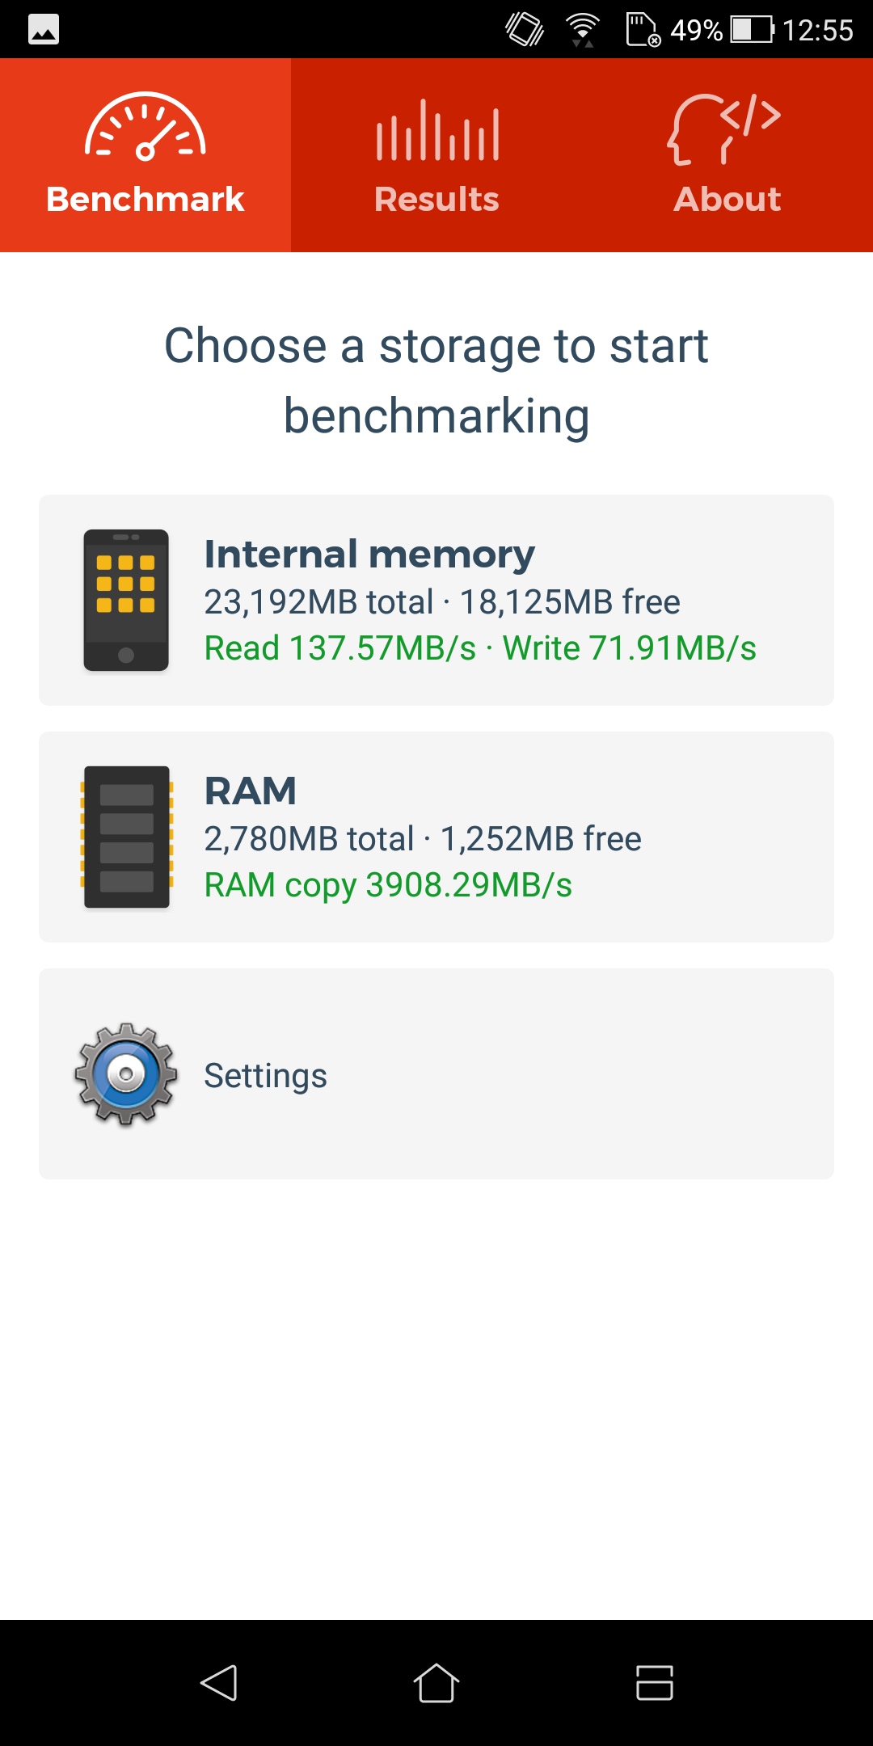
Task: Tap the Benchmark speedometer icon
Action: click(x=145, y=126)
